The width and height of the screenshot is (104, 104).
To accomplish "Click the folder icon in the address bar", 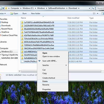I will point(6,8).
